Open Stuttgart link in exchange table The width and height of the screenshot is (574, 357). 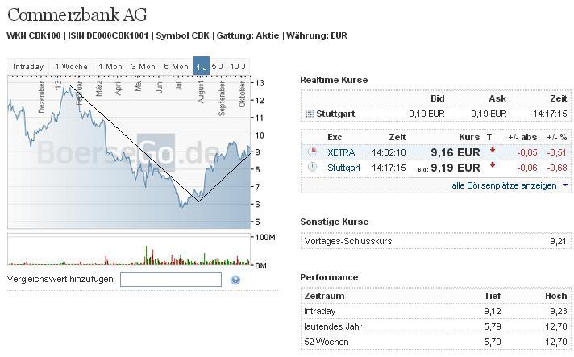tap(344, 168)
